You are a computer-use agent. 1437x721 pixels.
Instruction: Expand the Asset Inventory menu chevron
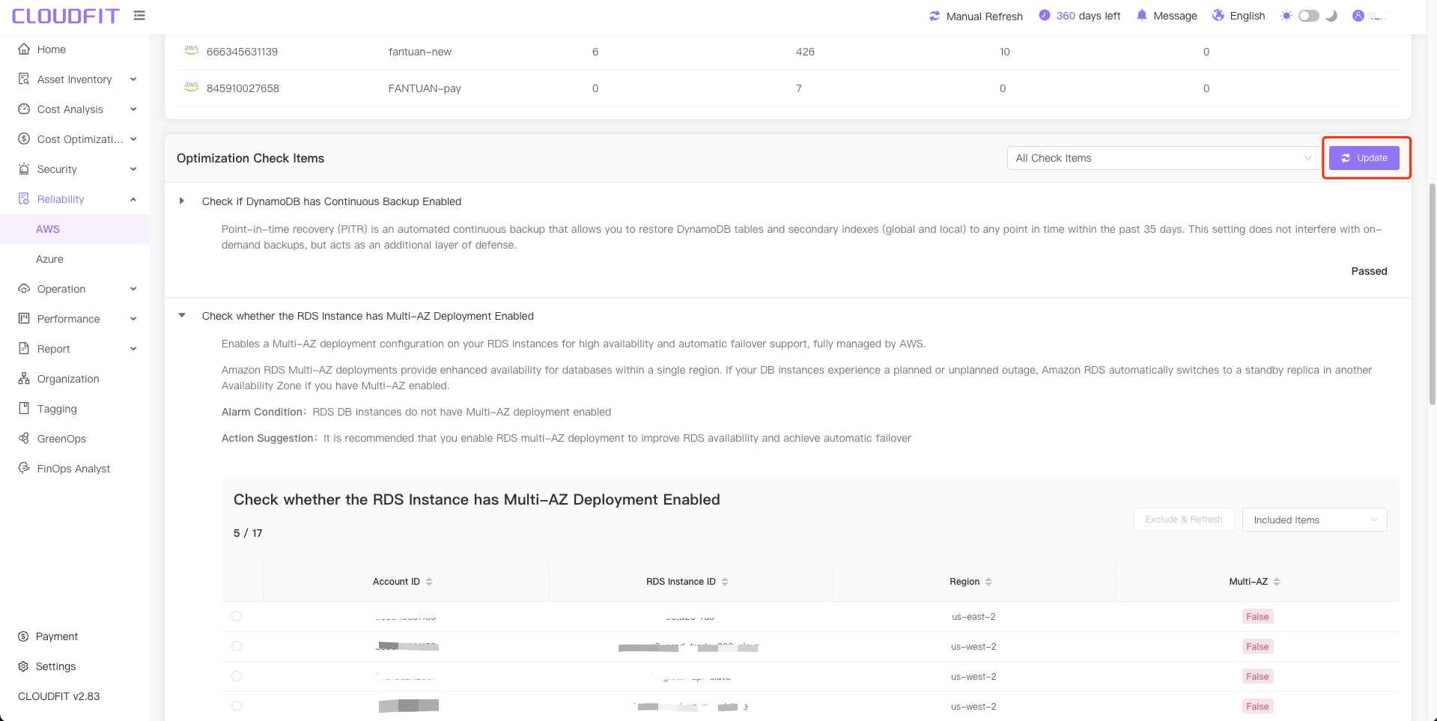[133, 79]
